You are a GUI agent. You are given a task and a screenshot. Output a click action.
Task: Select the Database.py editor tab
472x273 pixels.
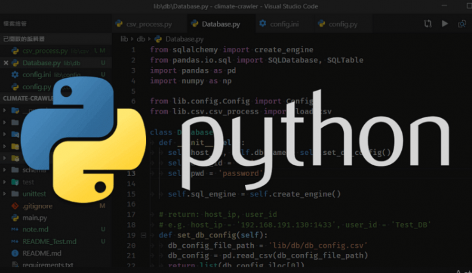point(221,24)
